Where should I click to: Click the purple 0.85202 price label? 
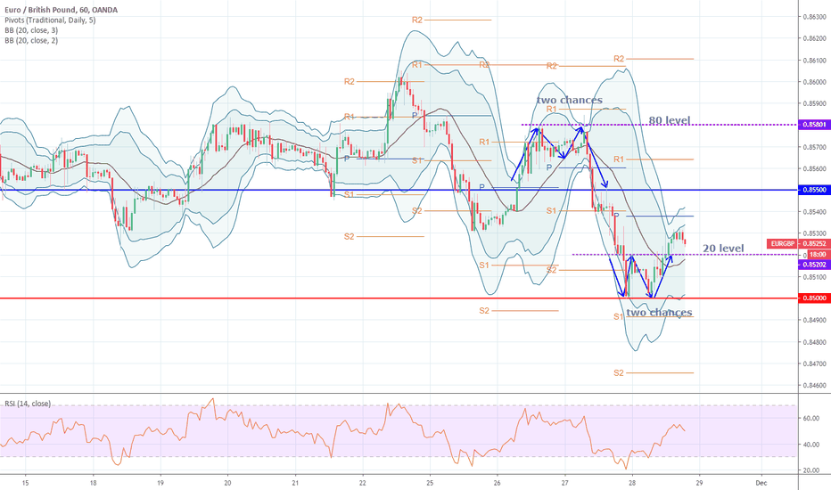click(x=811, y=265)
